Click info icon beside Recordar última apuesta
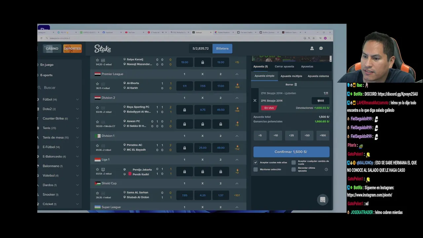 click(326, 169)
